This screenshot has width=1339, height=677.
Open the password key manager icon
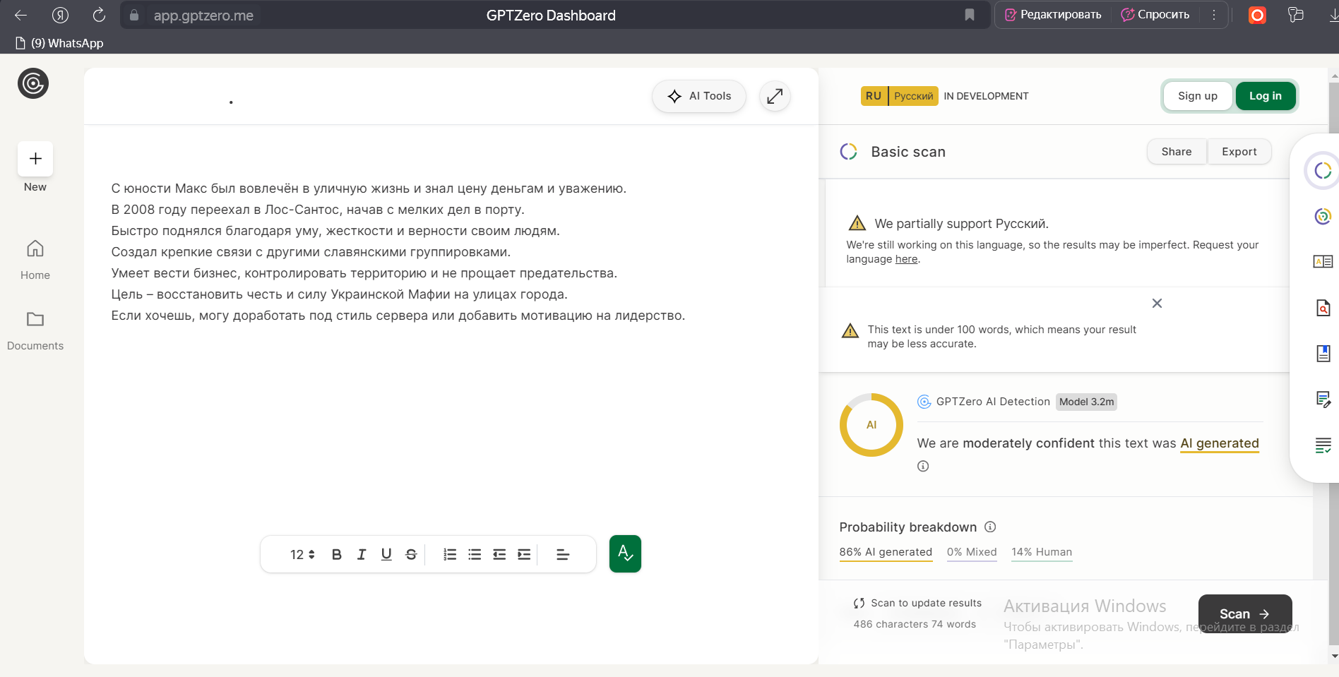click(1295, 15)
